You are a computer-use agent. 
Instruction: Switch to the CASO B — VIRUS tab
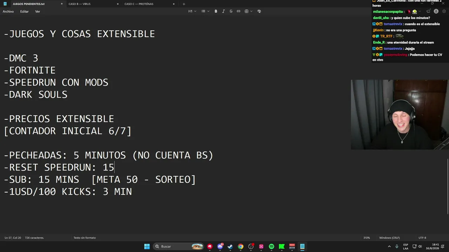pyautogui.click(x=93, y=4)
